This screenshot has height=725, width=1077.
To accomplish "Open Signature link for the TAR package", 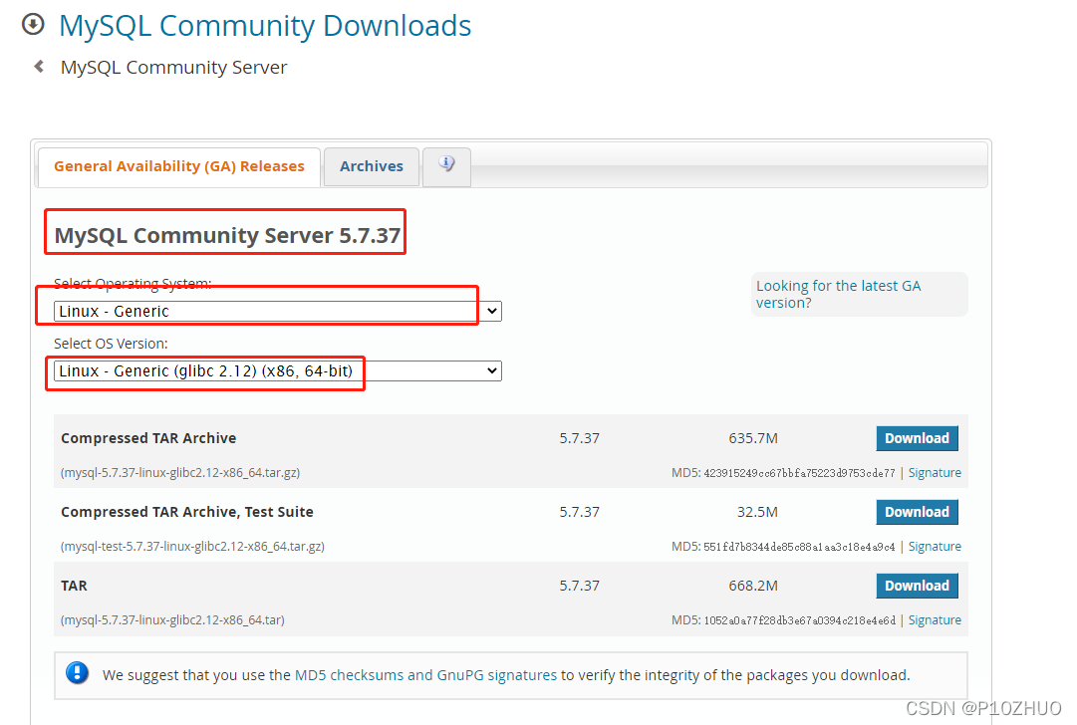I will tap(935, 620).
